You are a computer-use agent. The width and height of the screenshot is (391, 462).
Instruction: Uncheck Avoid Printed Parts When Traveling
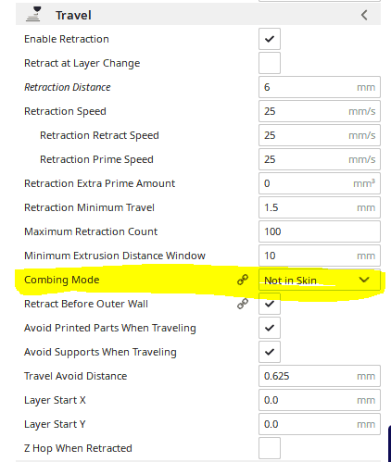coord(270,328)
